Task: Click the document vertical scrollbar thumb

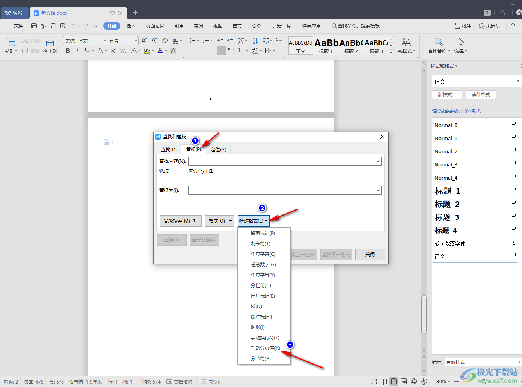Action: coord(424,315)
